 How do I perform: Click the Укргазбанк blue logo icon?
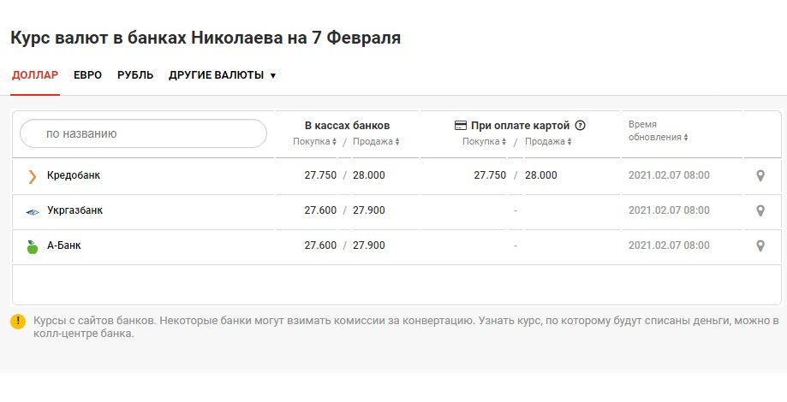tap(33, 212)
